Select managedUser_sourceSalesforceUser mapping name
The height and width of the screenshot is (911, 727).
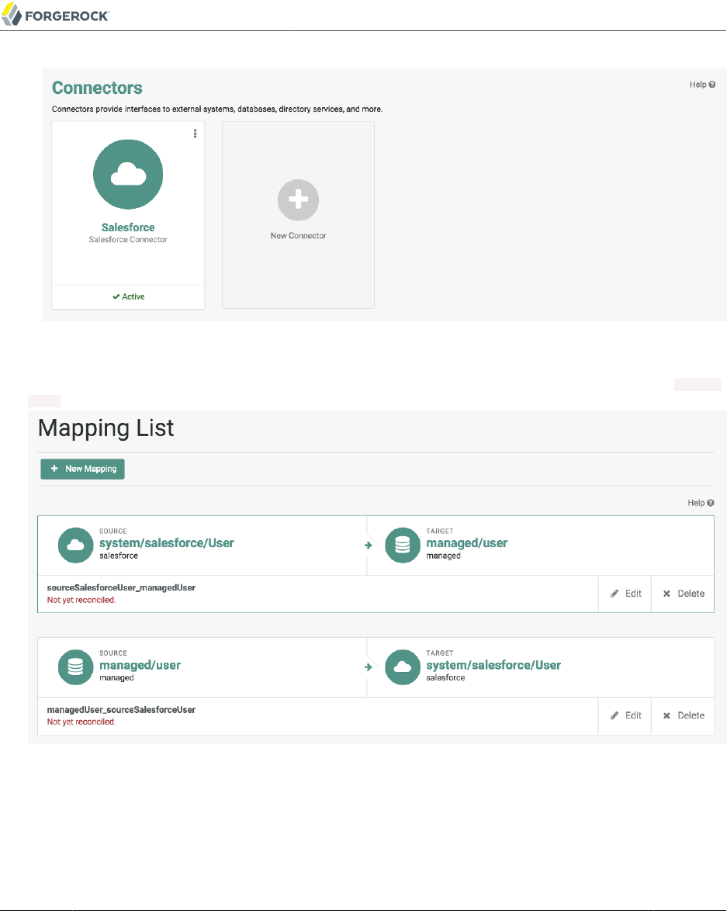(x=121, y=709)
